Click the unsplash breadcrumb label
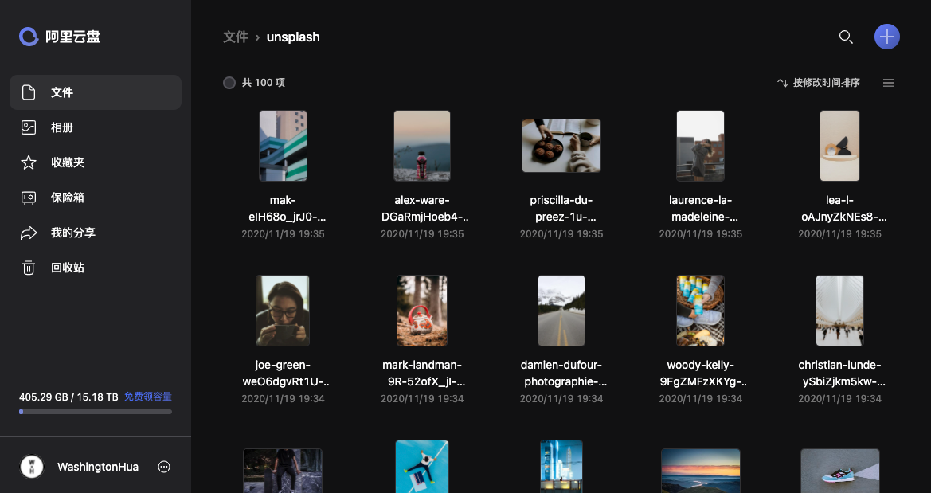 pos(293,37)
